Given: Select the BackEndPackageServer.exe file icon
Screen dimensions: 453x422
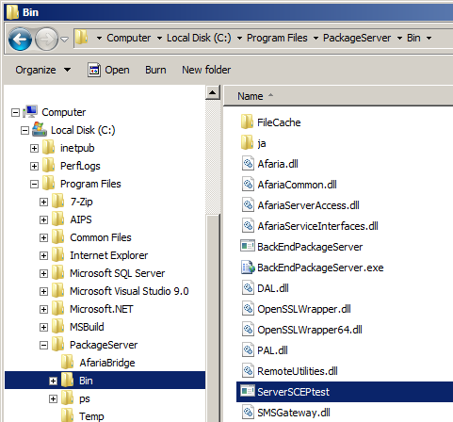Looking at the screenshot, I should 248,268.
